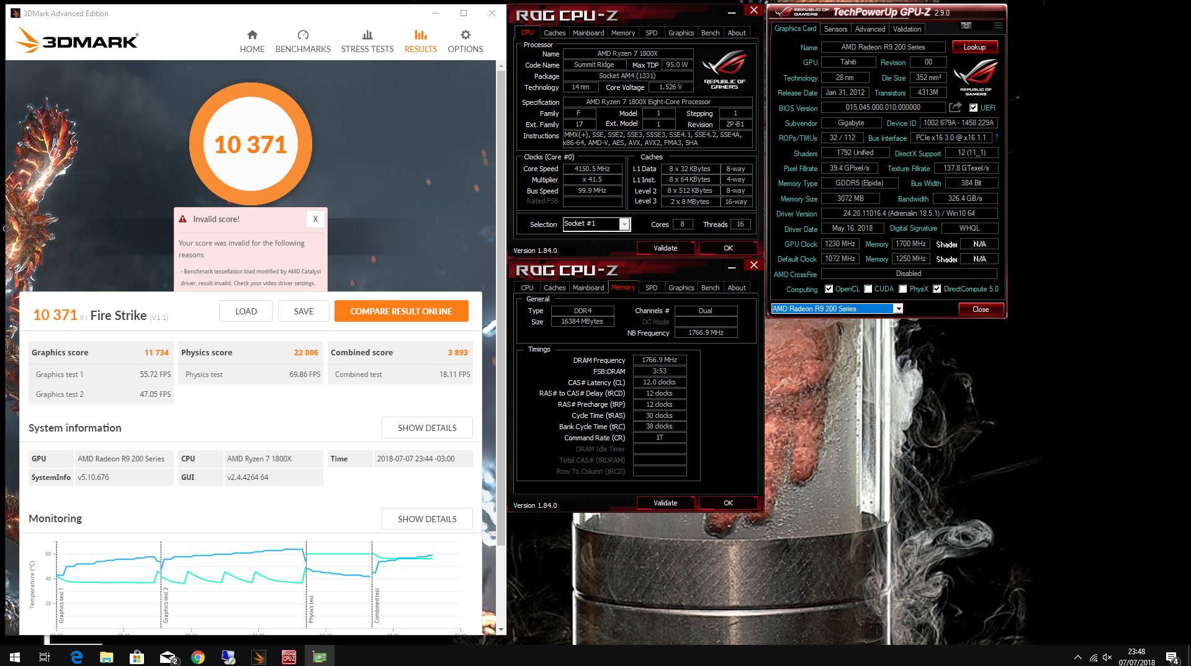Open Microsoft Store from taskbar

(x=137, y=657)
